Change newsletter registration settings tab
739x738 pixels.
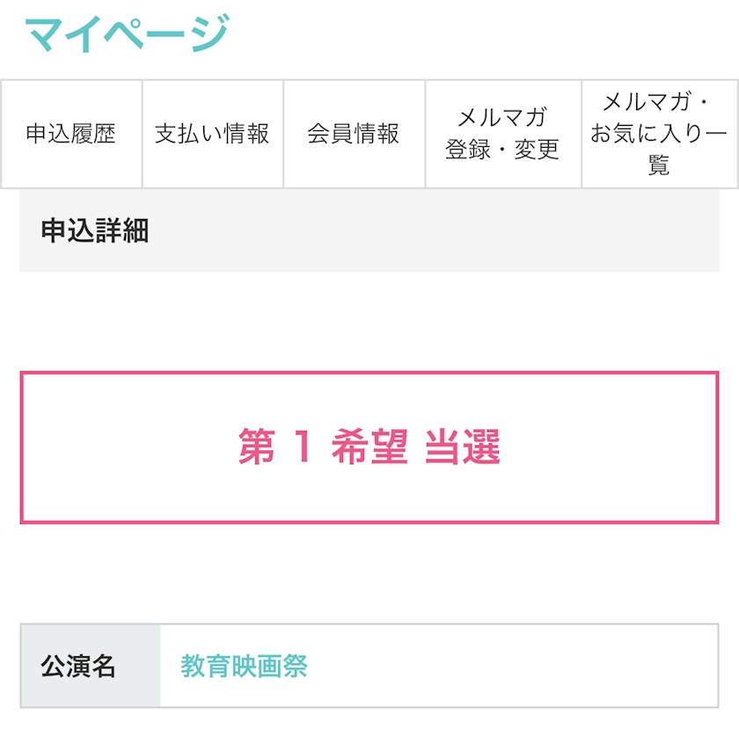point(502,135)
